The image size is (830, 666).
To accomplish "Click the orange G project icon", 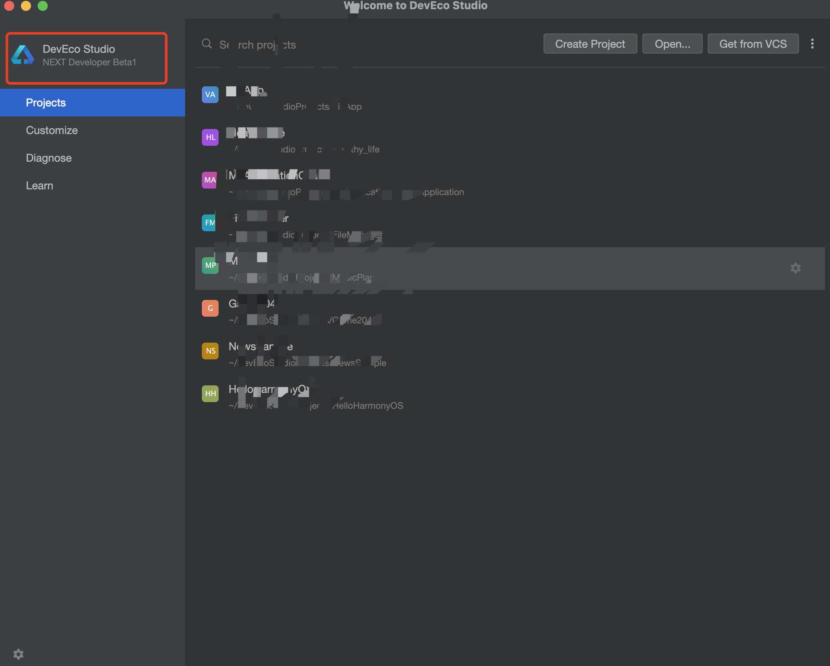I will (210, 308).
